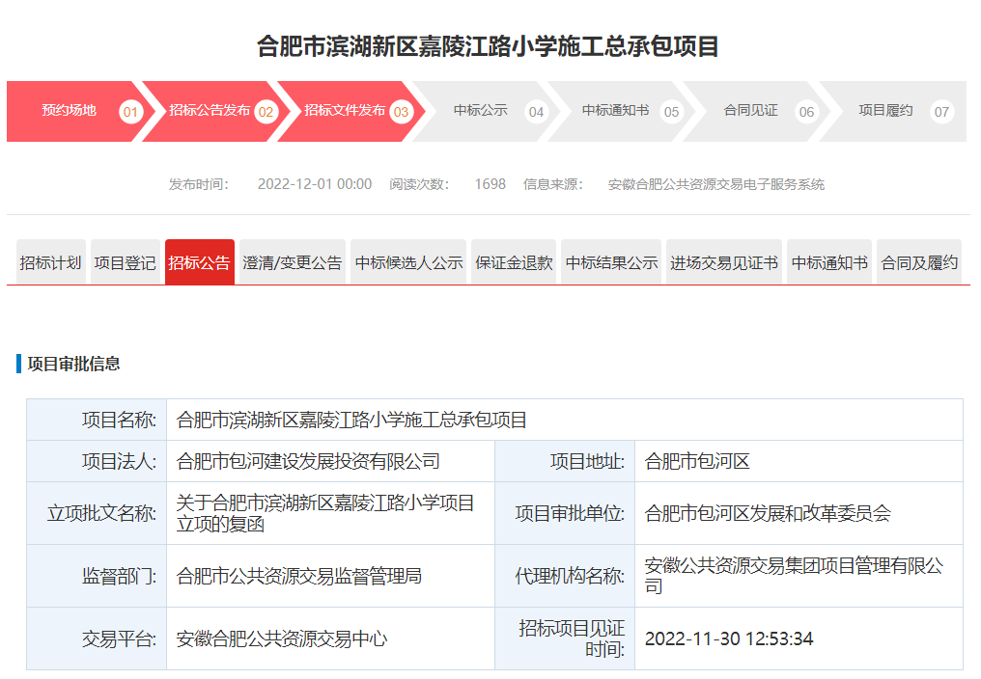Go to the 保证金退款 tab
Image resolution: width=981 pixels, height=679 pixels.
tap(514, 262)
